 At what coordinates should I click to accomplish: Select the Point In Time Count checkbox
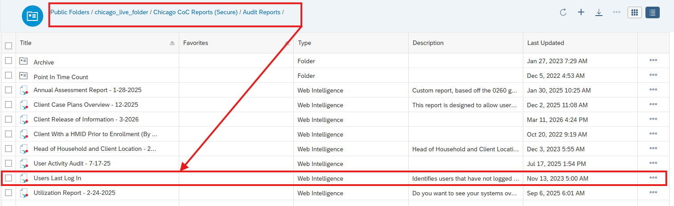(8, 76)
